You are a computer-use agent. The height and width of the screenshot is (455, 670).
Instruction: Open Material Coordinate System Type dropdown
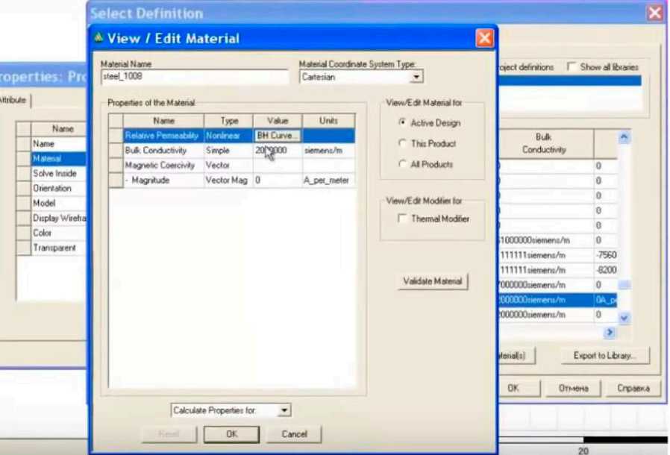416,78
